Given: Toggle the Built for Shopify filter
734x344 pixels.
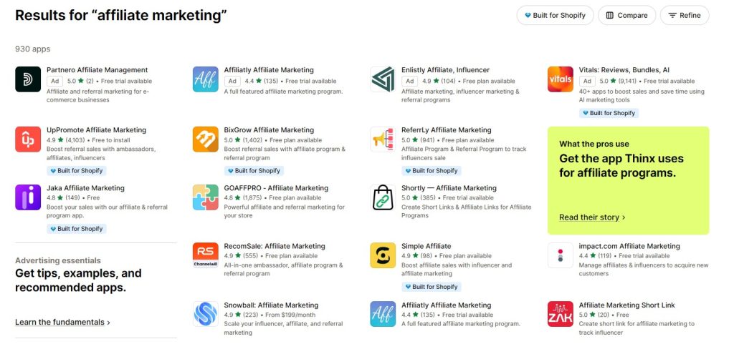Looking at the screenshot, I should pos(556,16).
